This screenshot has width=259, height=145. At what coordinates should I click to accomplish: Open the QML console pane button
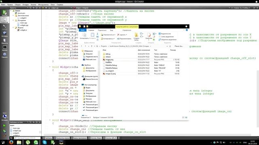click(x=110, y=138)
